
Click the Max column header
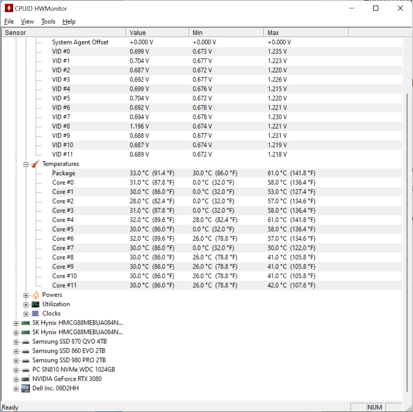click(306, 33)
